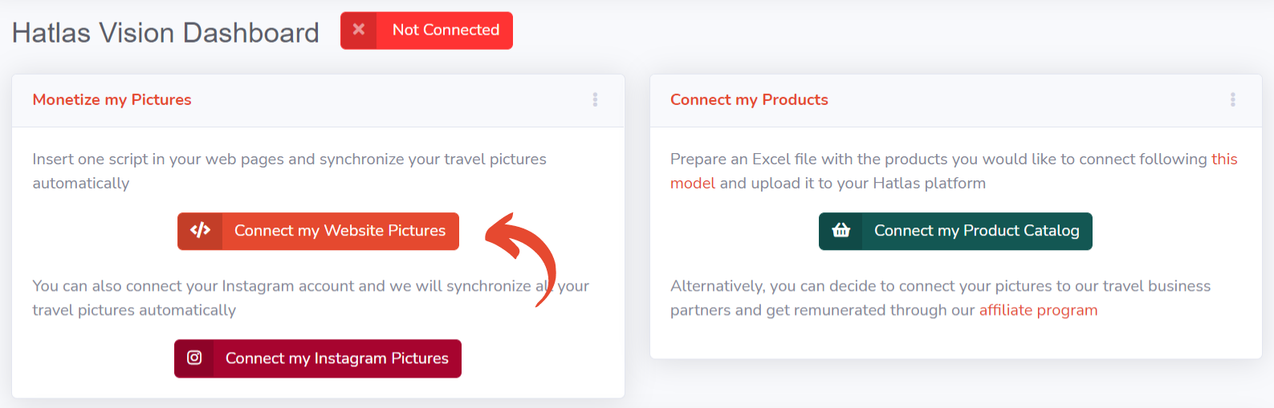The height and width of the screenshot is (408, 1274).
Task: Select the Connect my Products card header
Action: pyautogui.click(x=956, y=100)
